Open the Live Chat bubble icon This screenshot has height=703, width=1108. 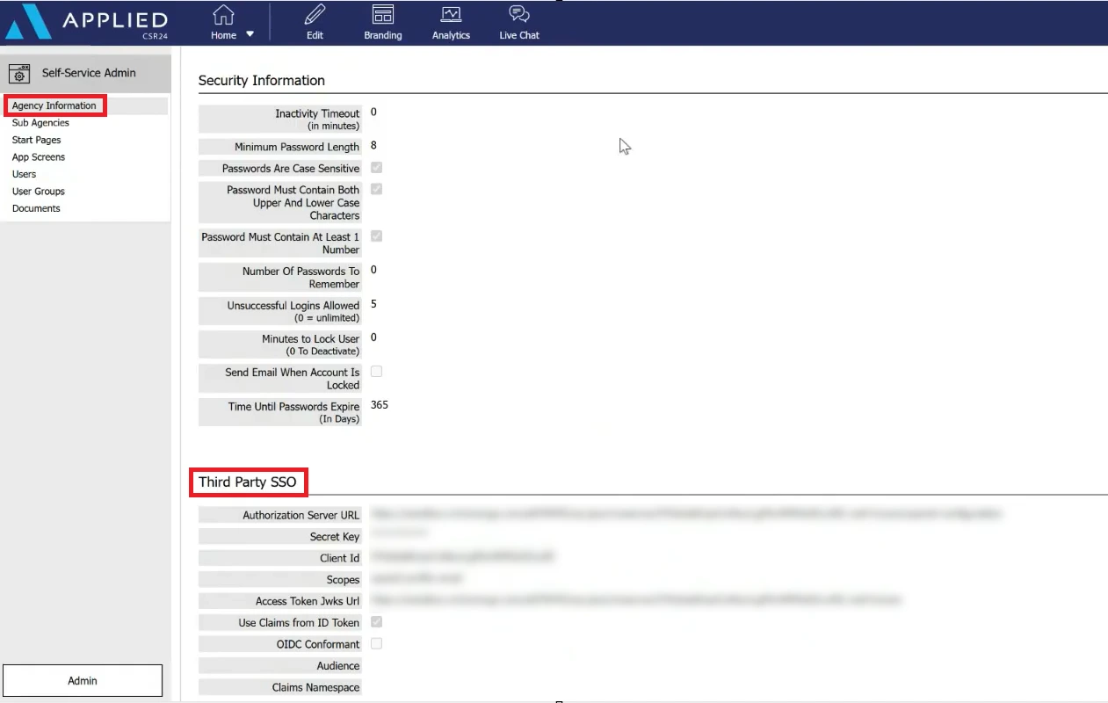pos(519,15)
